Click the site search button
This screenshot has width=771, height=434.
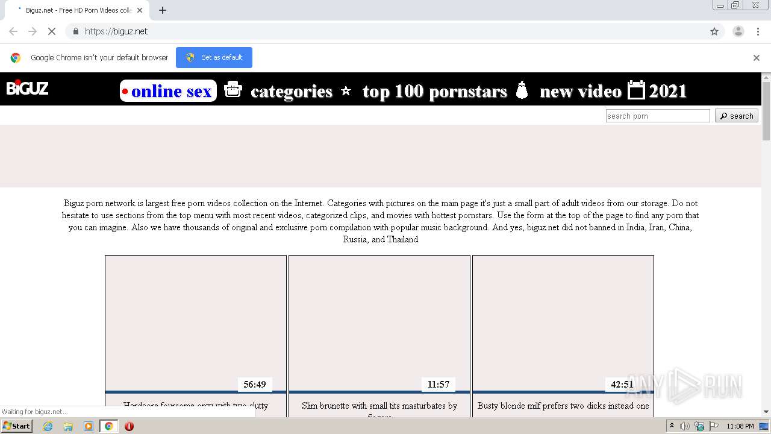737,116
